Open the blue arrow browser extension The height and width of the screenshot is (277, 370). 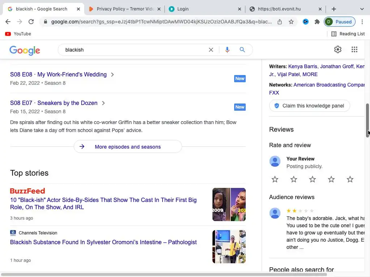(x=306, y=22)
